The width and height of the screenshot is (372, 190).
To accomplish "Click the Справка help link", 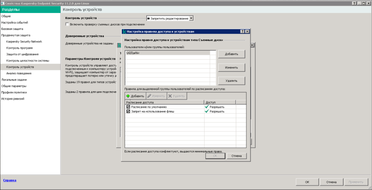I will pos(10,180).
